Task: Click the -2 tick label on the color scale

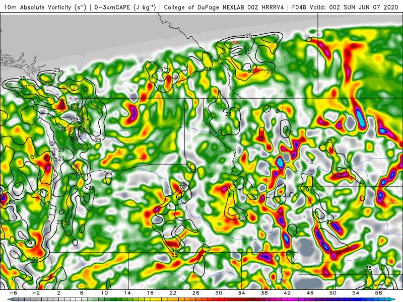Action: click(x=36, y=293)
